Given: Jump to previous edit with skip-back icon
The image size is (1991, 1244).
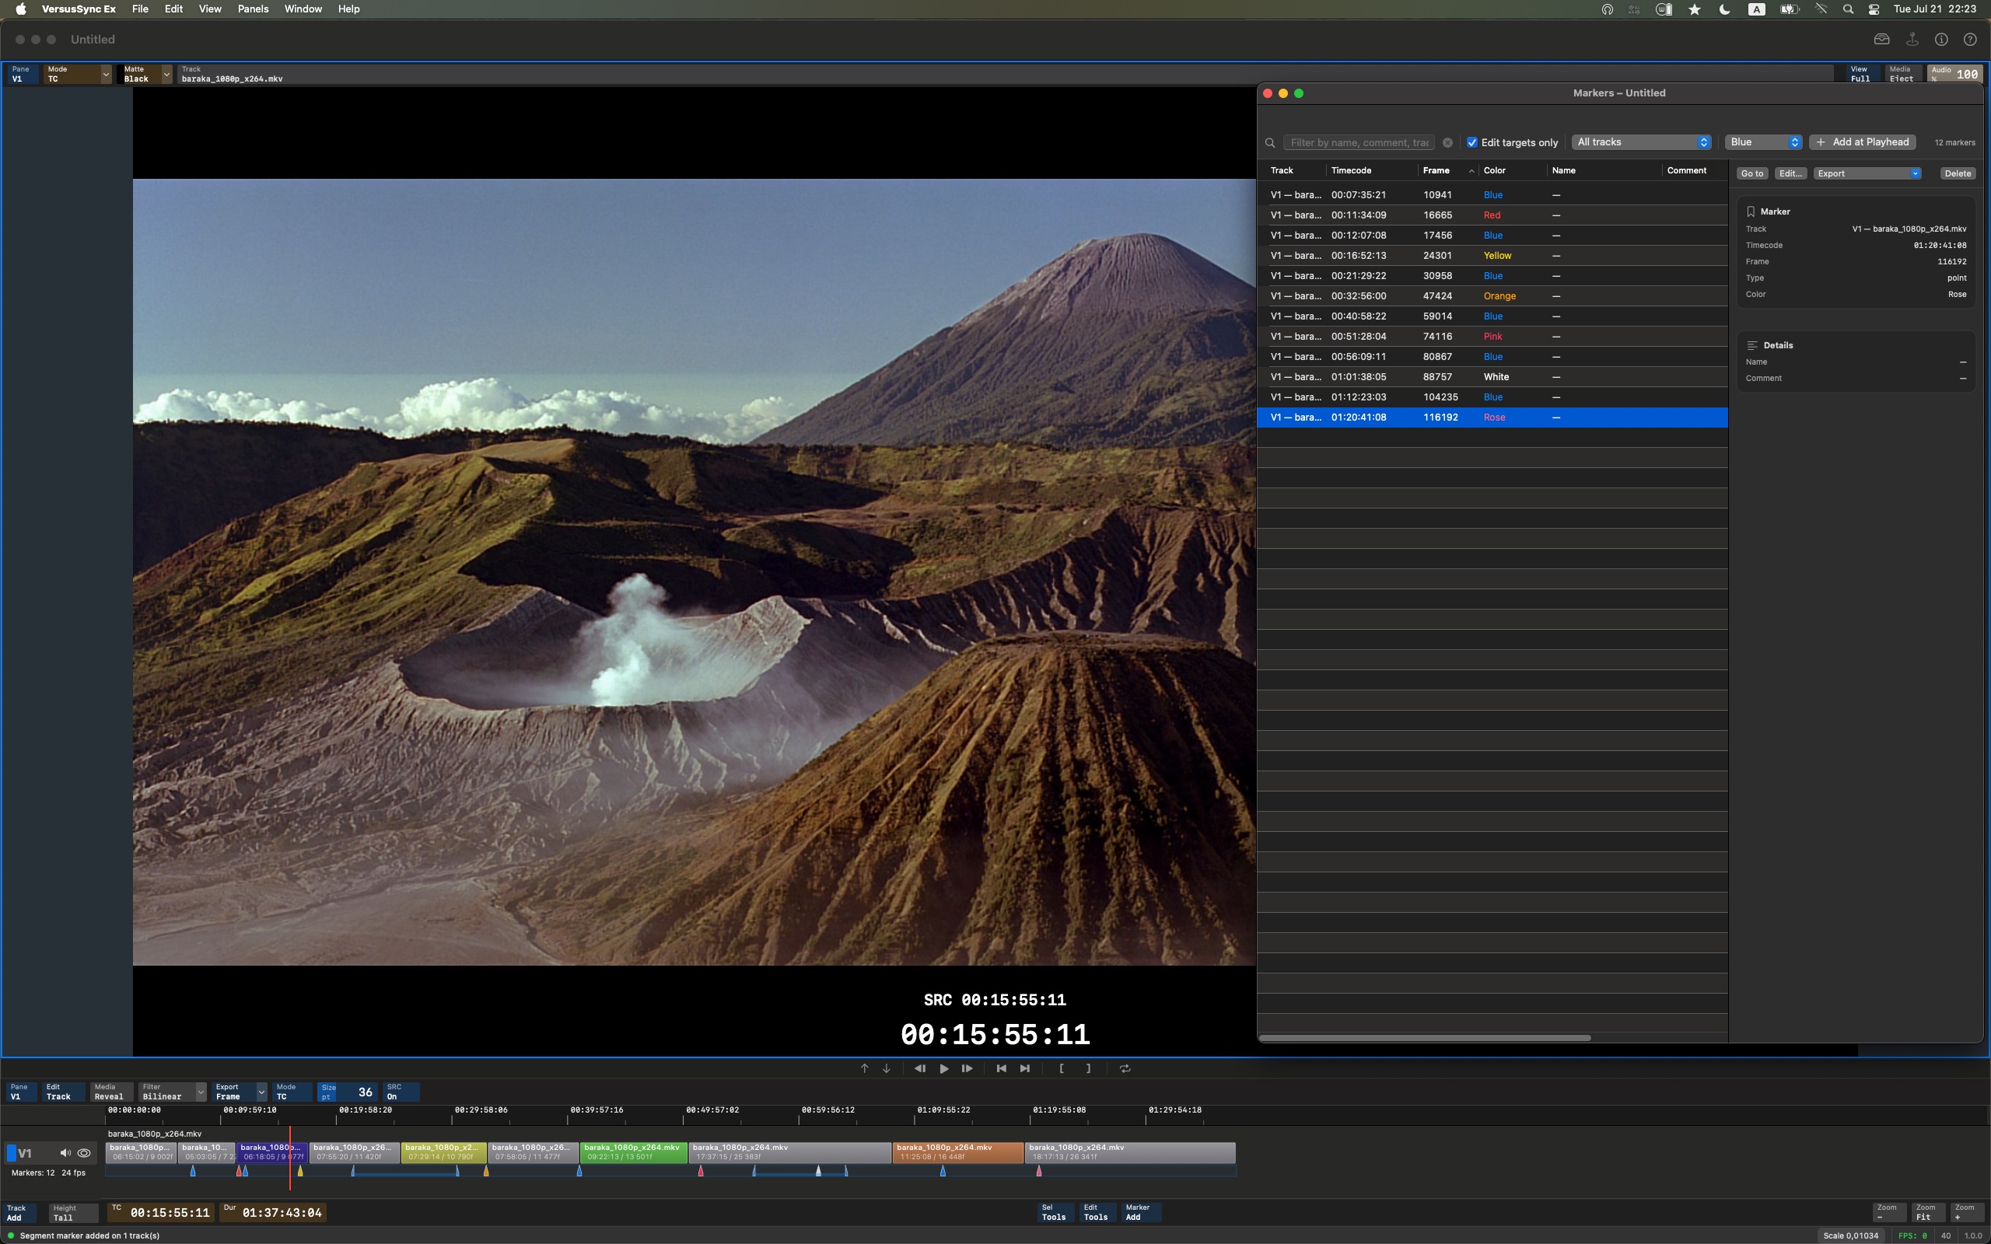Looking at the screenshot, I should tap(1001, 1068).
